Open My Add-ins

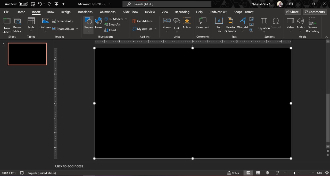(142, 29)
